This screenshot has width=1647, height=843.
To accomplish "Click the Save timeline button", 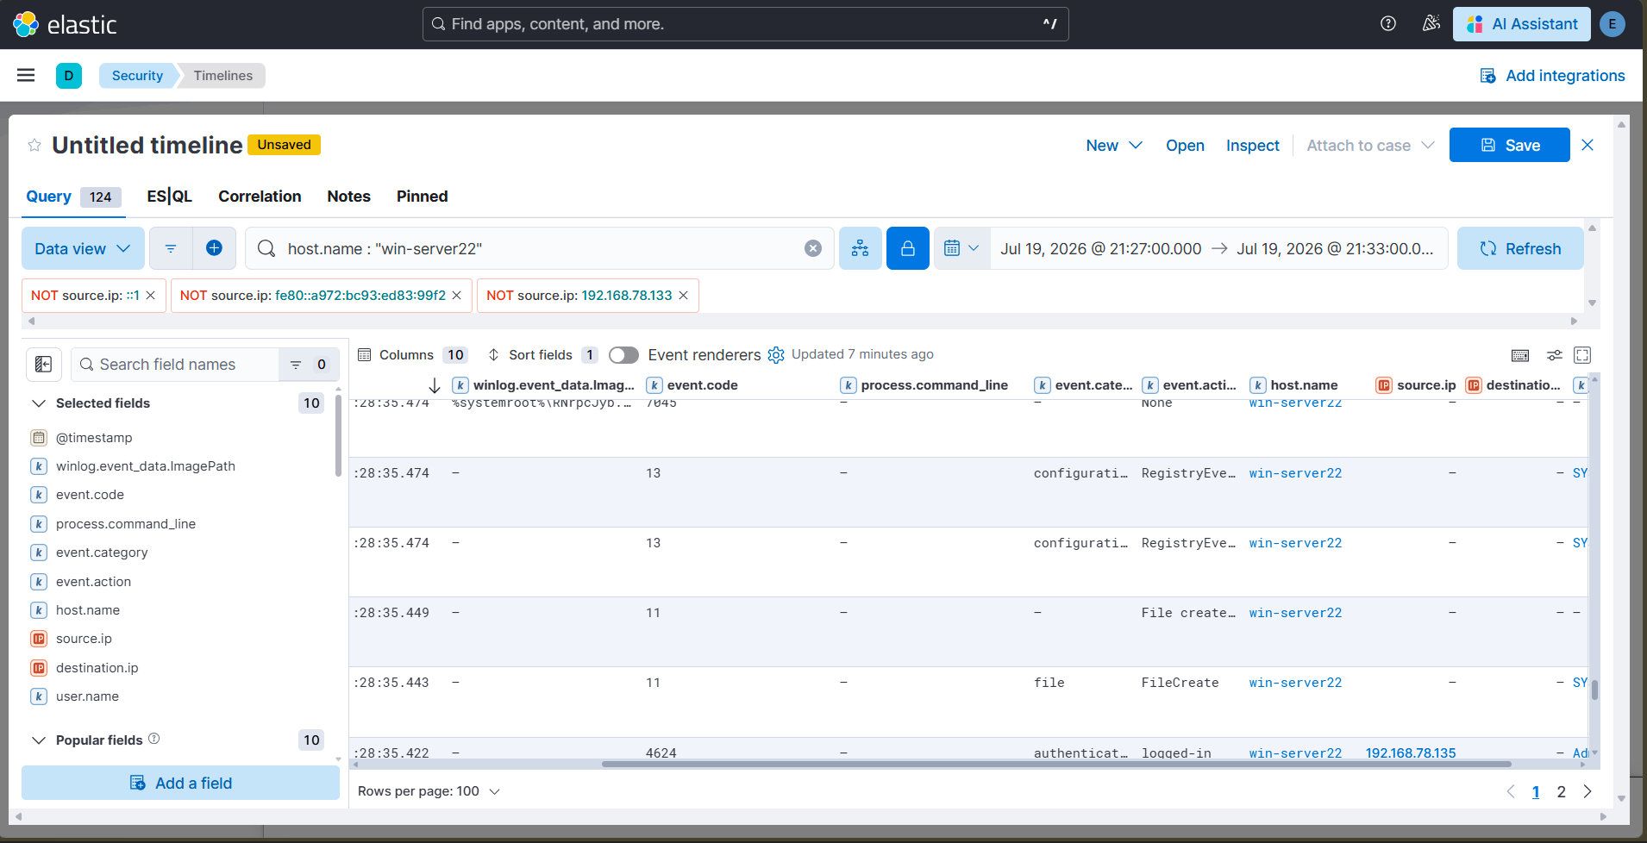I will click(x=1509, y=145).
